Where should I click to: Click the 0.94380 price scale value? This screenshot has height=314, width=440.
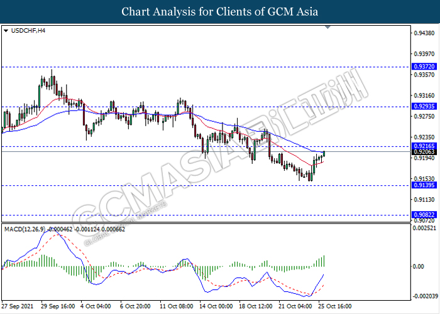click(424, 33)
